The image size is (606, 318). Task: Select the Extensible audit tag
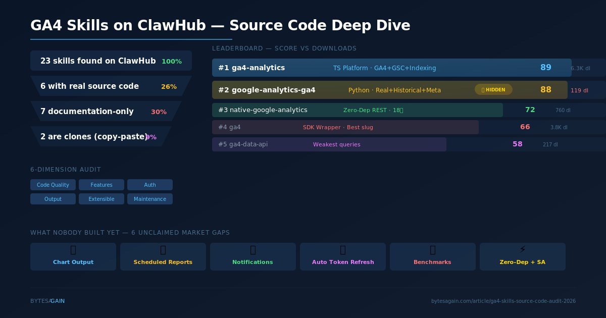coord(102,199)
